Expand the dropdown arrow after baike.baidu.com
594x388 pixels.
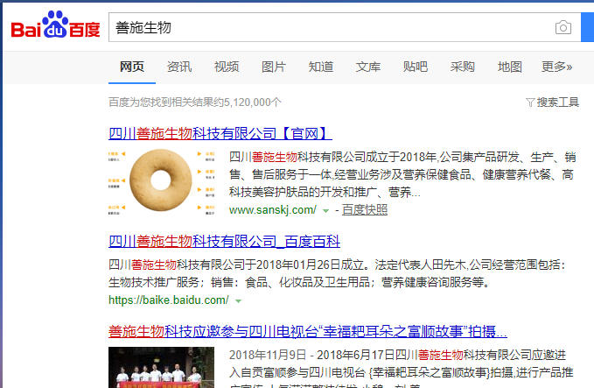point(238,301)
